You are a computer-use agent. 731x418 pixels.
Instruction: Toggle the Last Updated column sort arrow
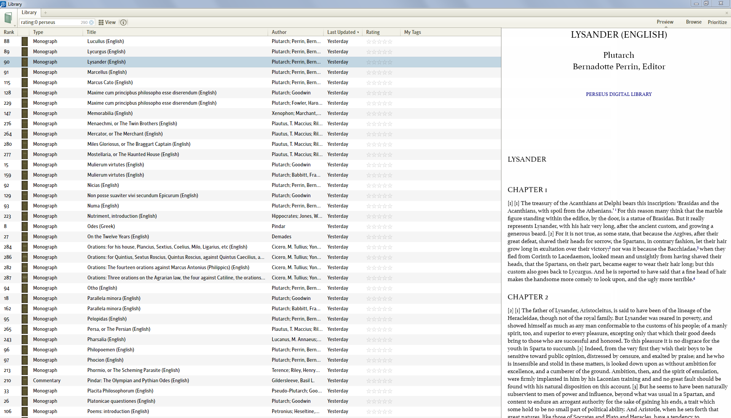tap(358, 32)
